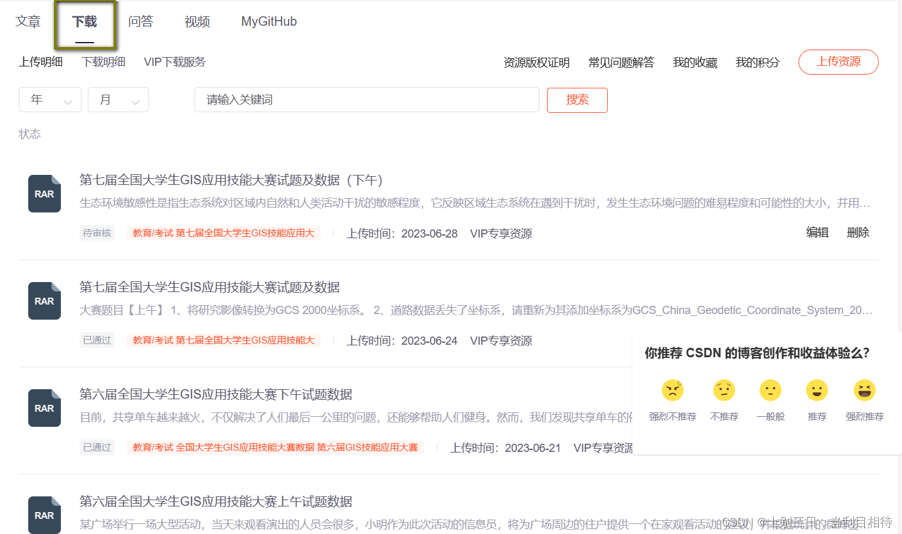This screenshot has height=534, width=902.
Task: Click the 上传资源 button
Action: point(839,62)
